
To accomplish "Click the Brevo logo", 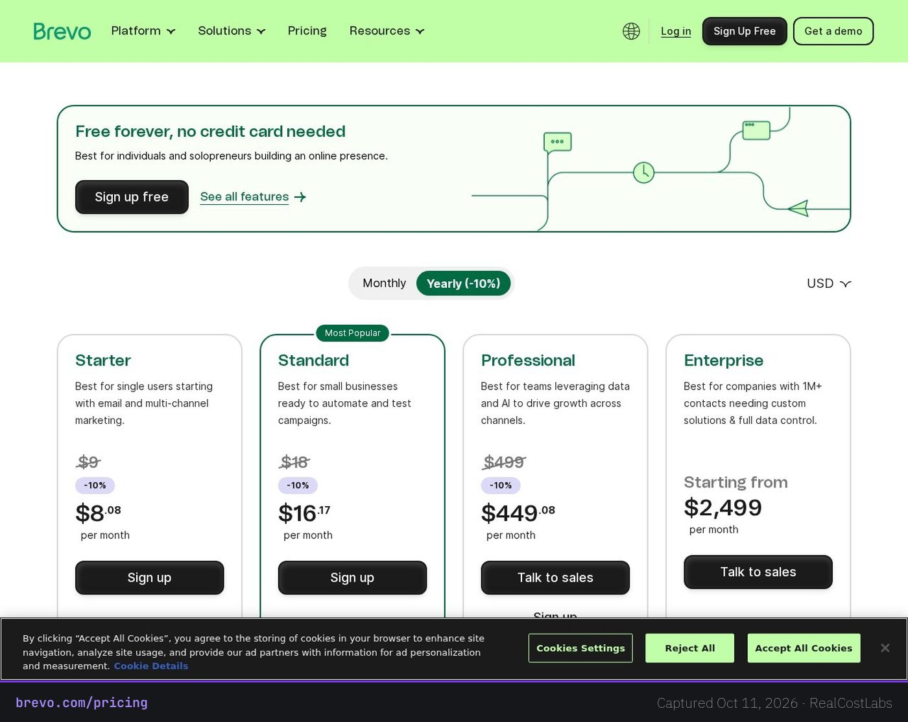I will pyautogui.click(x=62, y=31).
